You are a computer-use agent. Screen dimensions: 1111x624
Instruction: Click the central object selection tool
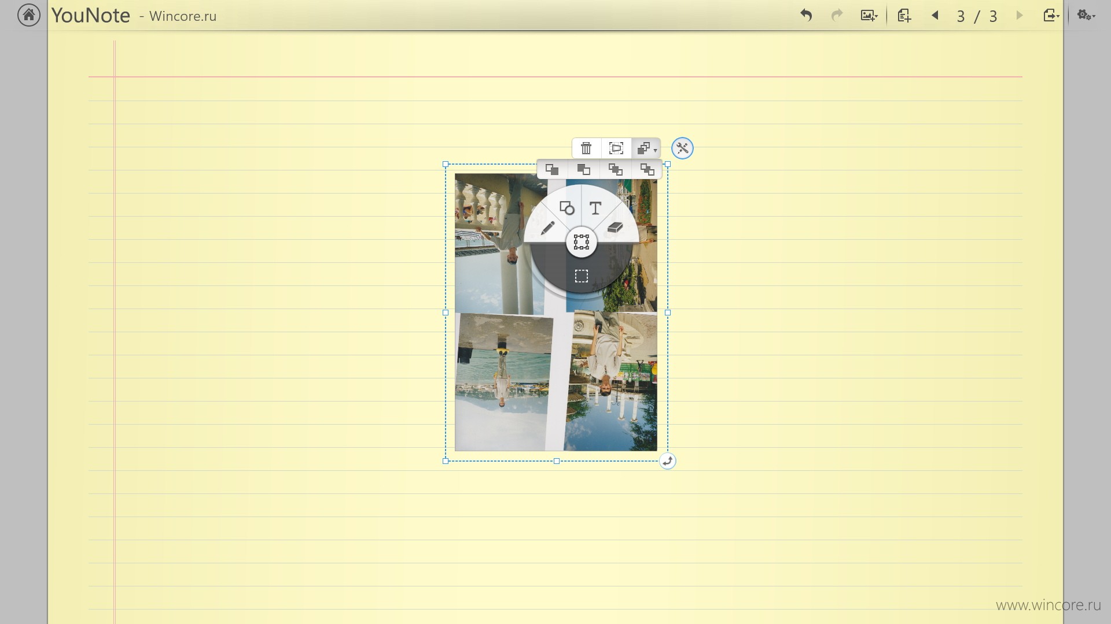(x=582, y=242)
